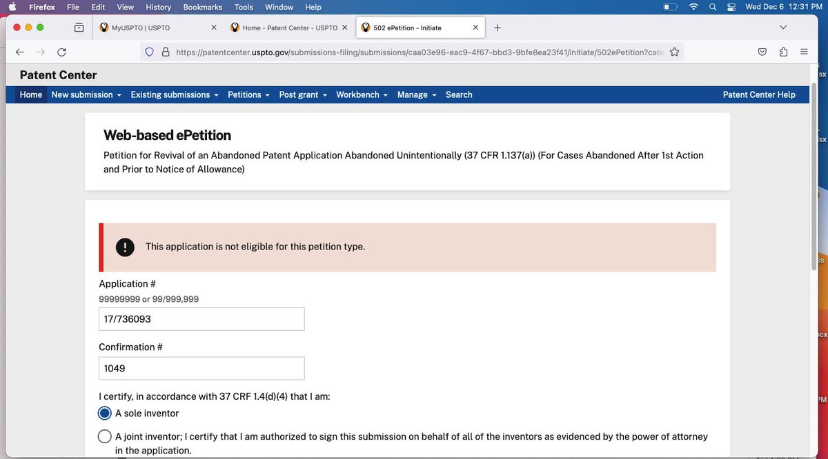
Task: Switch to the MyUSPTO | USPTO tab
Action: click(x=157, y=28)
